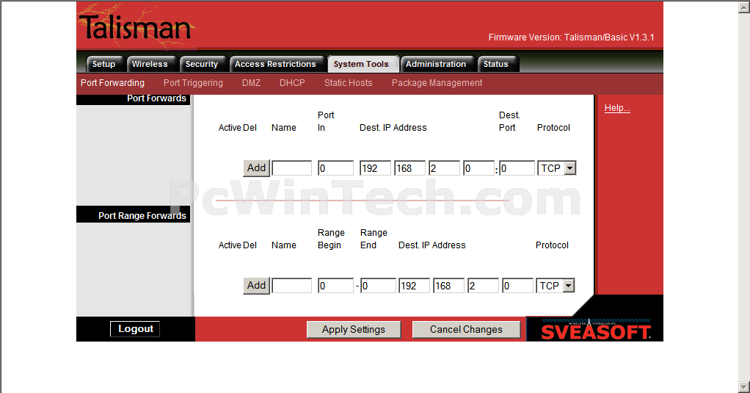Go to the DMZ page
The width and height of the screenshot is (750, 393).
coord(251,83)
